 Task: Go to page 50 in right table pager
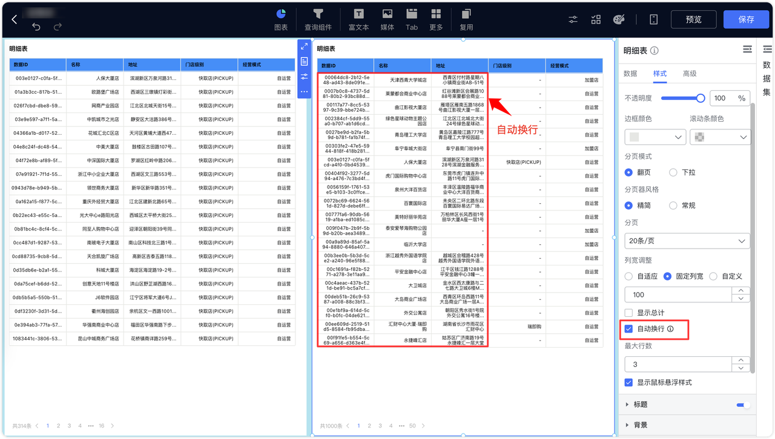click(412, 426)
